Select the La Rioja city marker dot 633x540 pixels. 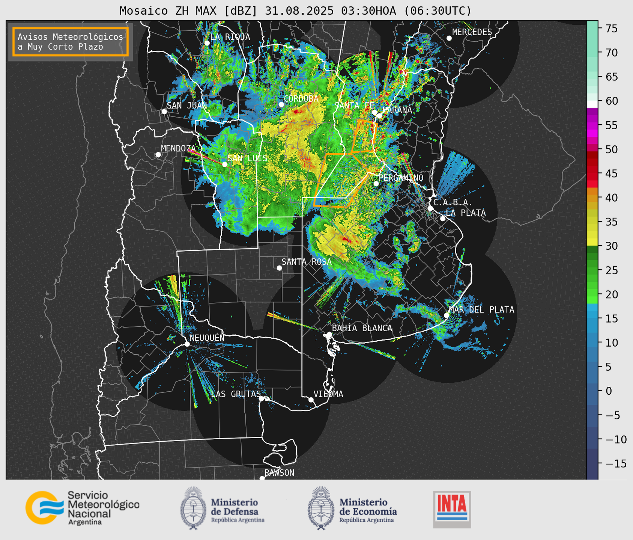tap(207, 43)
